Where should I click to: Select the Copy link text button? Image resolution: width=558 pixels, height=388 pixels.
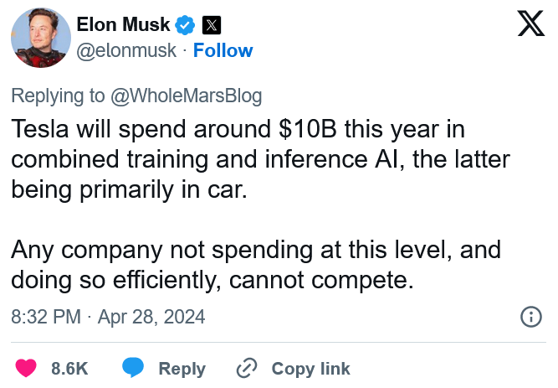[310, 369]
